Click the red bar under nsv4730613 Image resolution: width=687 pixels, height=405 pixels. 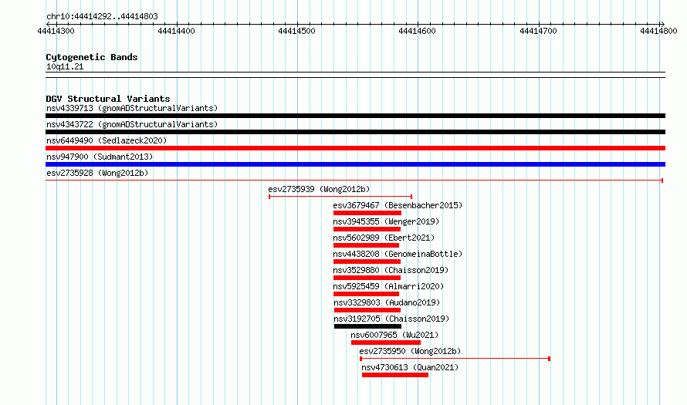pos(395,375)
